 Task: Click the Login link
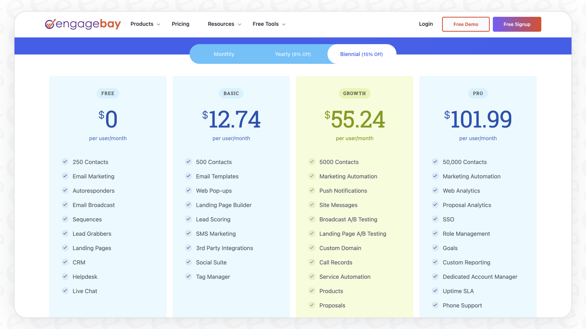(426, 24)
